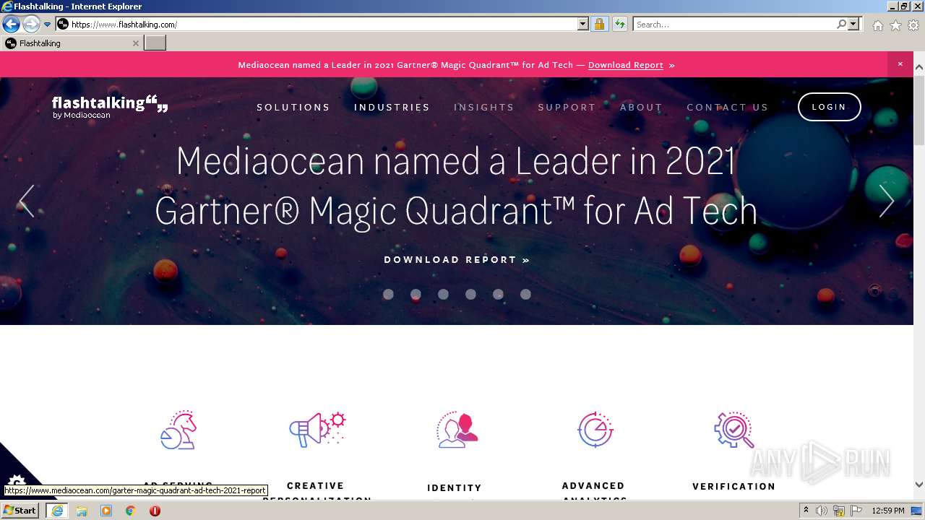Open the Industries nav menu

(x=392, y=107)
